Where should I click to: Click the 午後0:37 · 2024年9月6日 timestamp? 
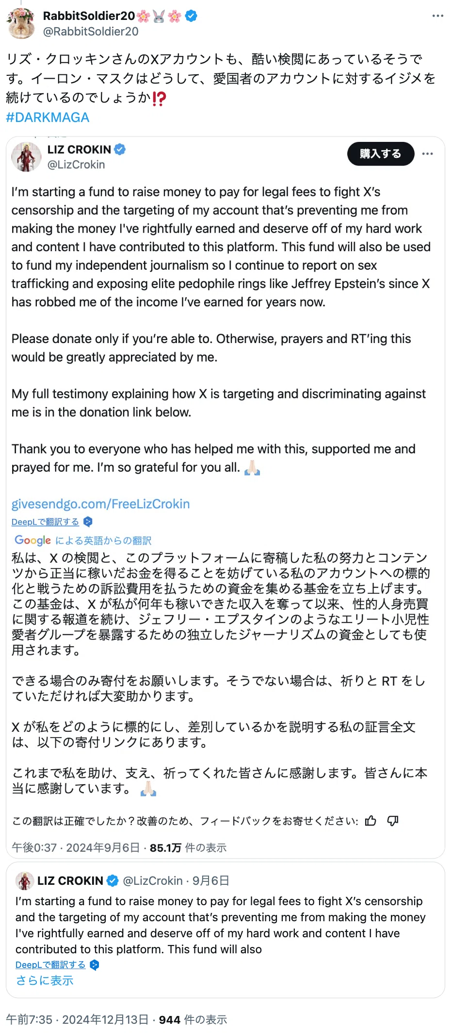[x=76, y=847]
